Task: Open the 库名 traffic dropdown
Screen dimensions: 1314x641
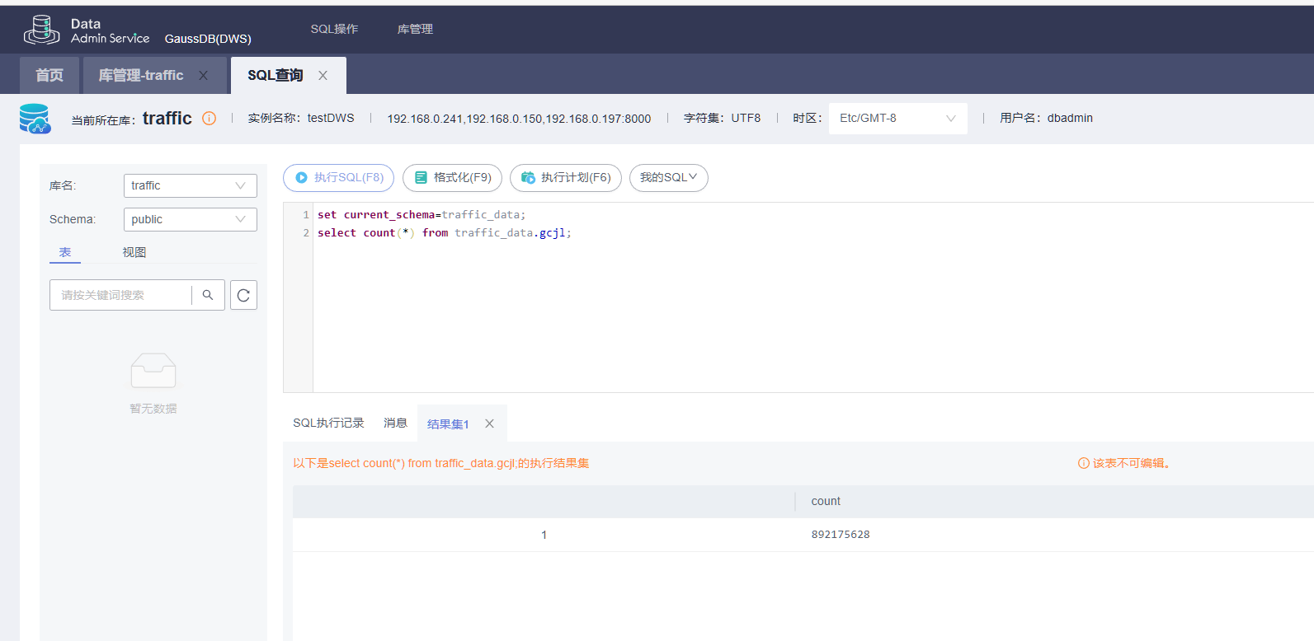Action: tap(191, 185)
